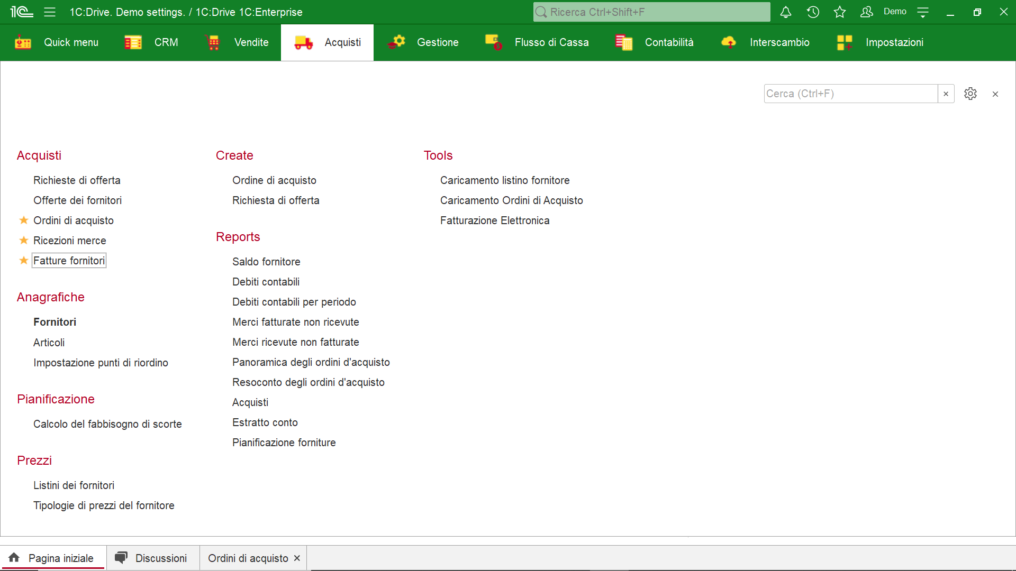
Task: Click the Acquisti truck icon
Action: 304,42
